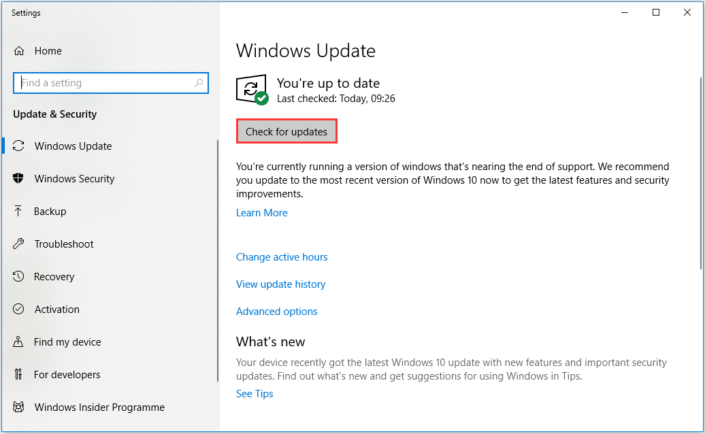The width and height of the screenshot is (705, 434).
Task: Click the Home house icon
Action: point(19,51)
